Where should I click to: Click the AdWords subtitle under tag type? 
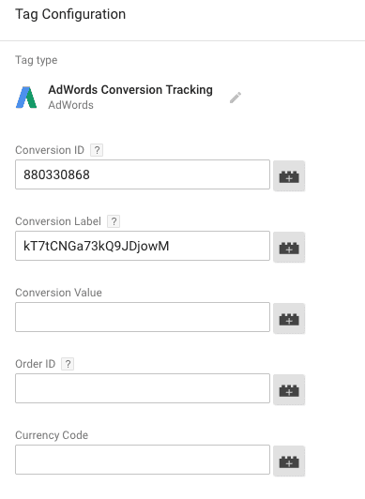click(70, 105)
